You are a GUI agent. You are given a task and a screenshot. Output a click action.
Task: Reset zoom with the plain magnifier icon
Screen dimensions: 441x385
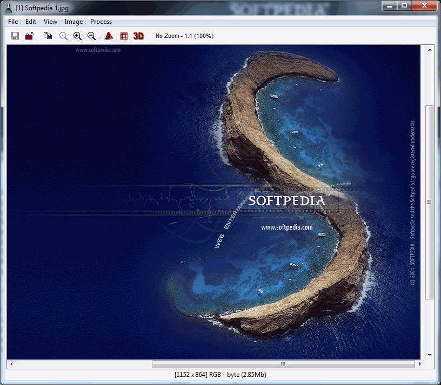tap(64, 36)
